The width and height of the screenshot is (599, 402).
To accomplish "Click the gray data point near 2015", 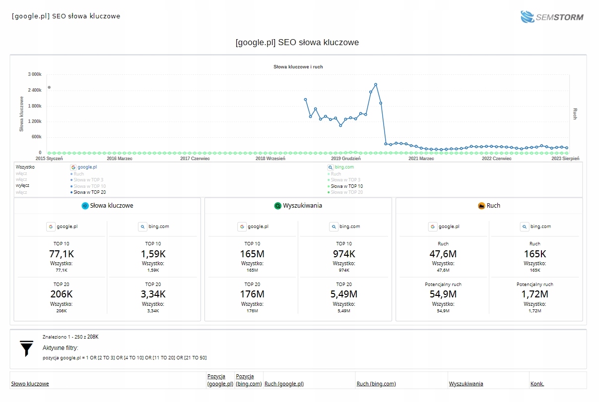I will [x=49, y=87].
